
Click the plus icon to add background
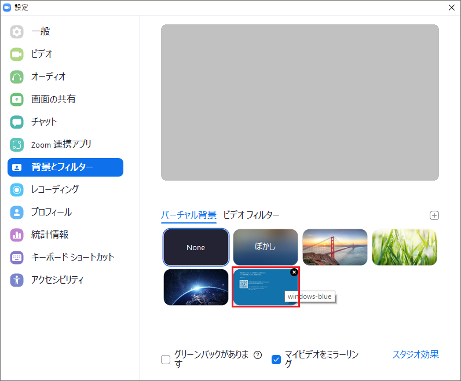tap(434, 215)
